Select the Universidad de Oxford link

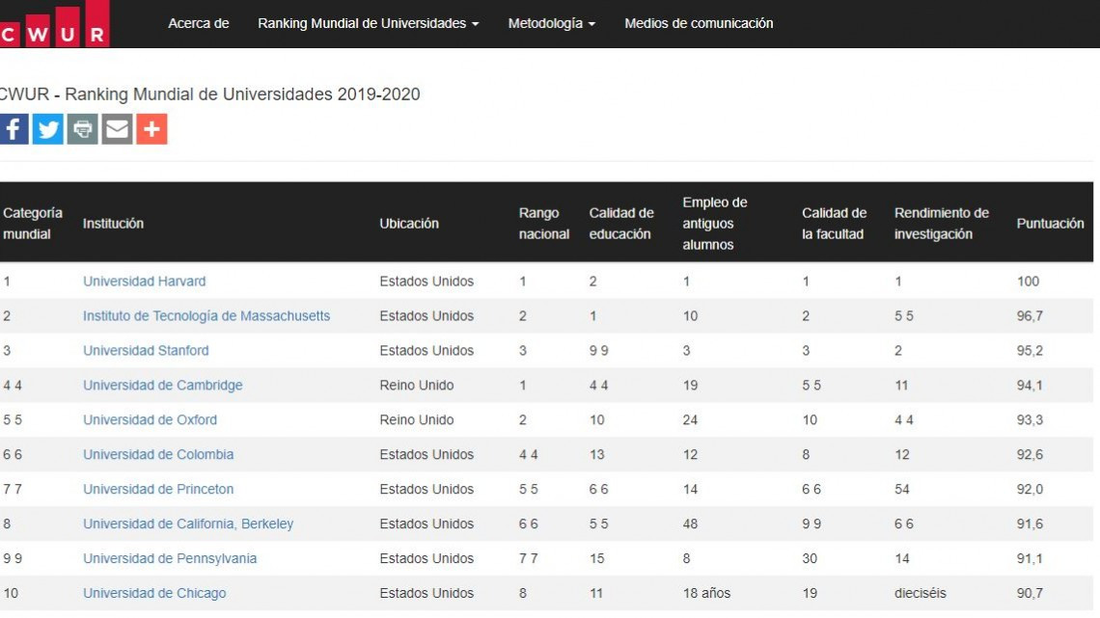[150, 419]
